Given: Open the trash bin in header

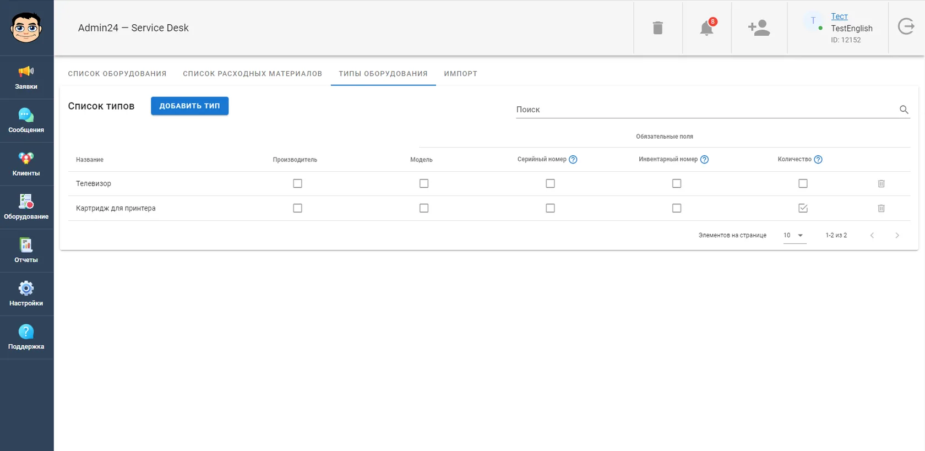Looking at the screenshot, I should click(657, 28).
